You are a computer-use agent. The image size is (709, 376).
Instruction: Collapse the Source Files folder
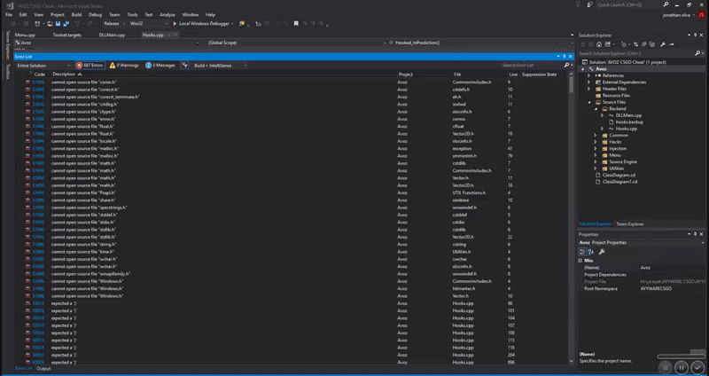point(589,102)
